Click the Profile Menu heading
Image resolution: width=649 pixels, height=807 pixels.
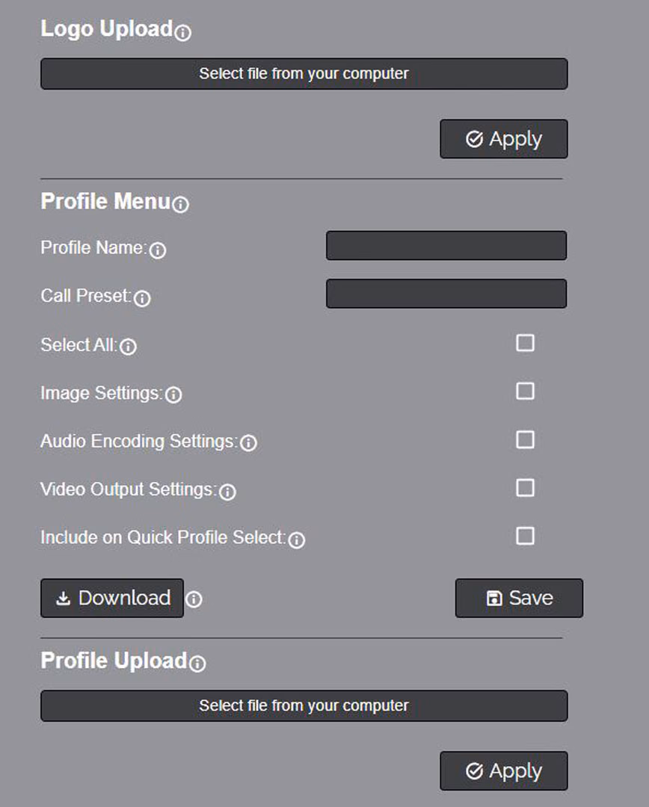coord(105,201)
